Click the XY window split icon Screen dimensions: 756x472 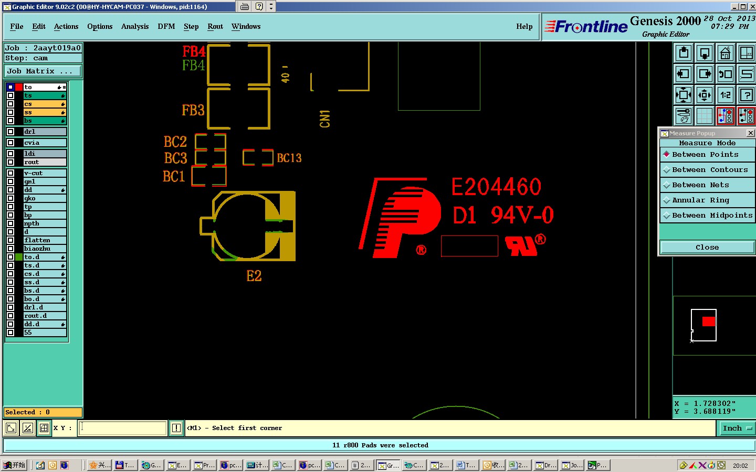click(x=746, y=53)
